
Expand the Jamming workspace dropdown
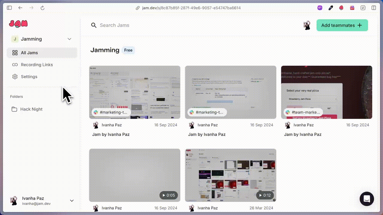[x=69, y=39]
